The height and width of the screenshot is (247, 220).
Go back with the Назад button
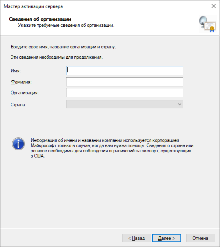tap(136, 238)
